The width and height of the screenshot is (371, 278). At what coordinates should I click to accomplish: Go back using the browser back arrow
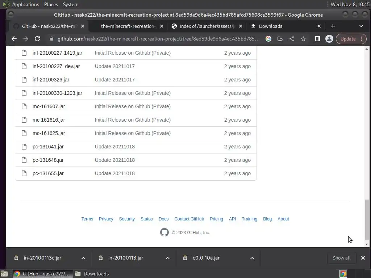14,39
